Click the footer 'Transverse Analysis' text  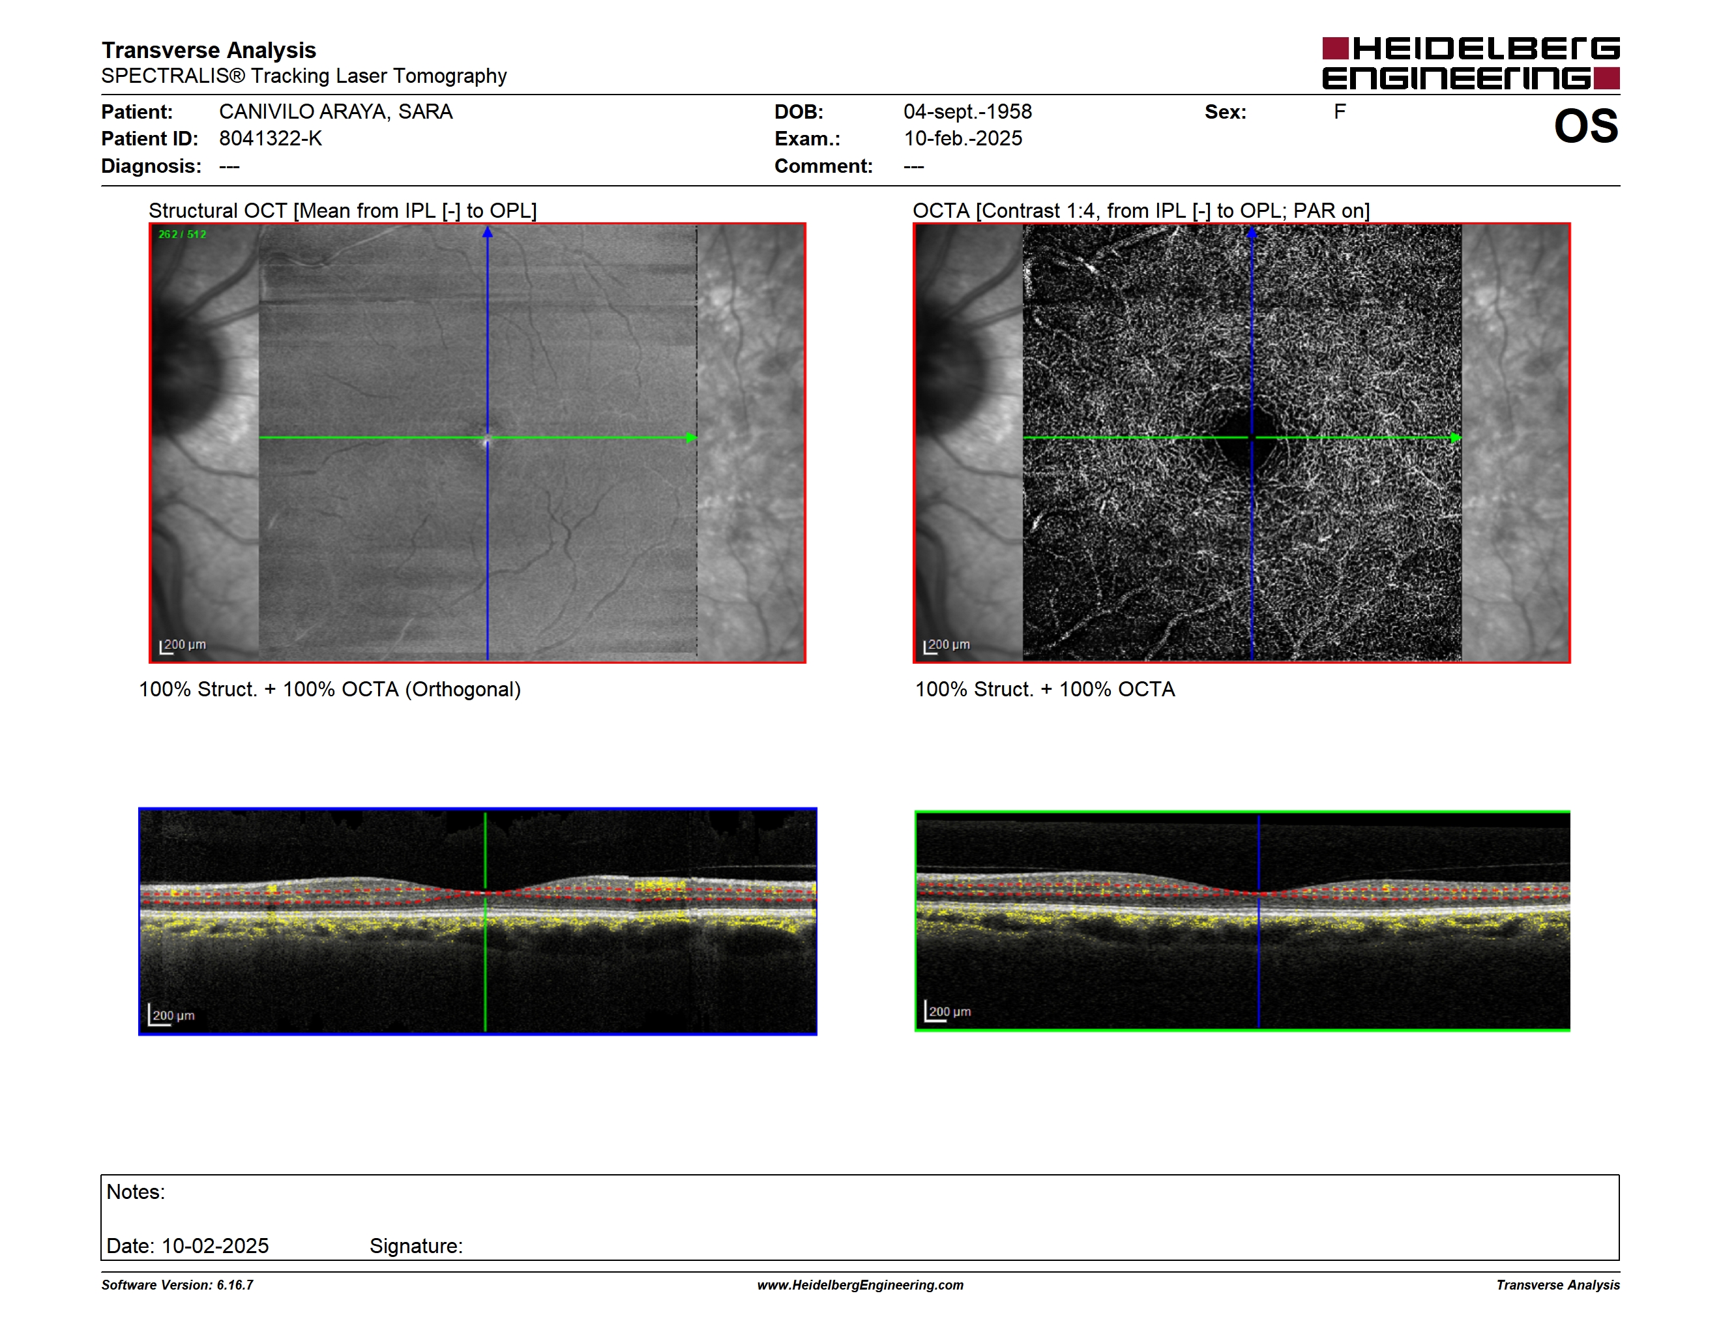tap(1558, 1285)
